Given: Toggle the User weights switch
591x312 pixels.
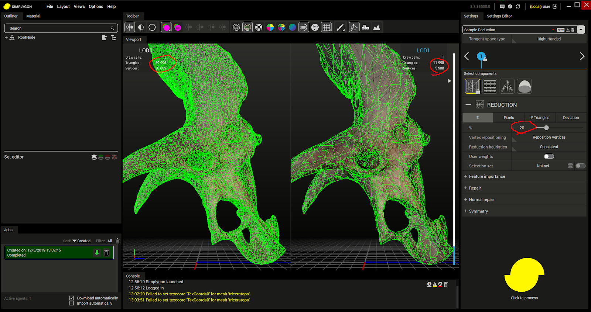Looking at the screenshot, I should point(549,156).
